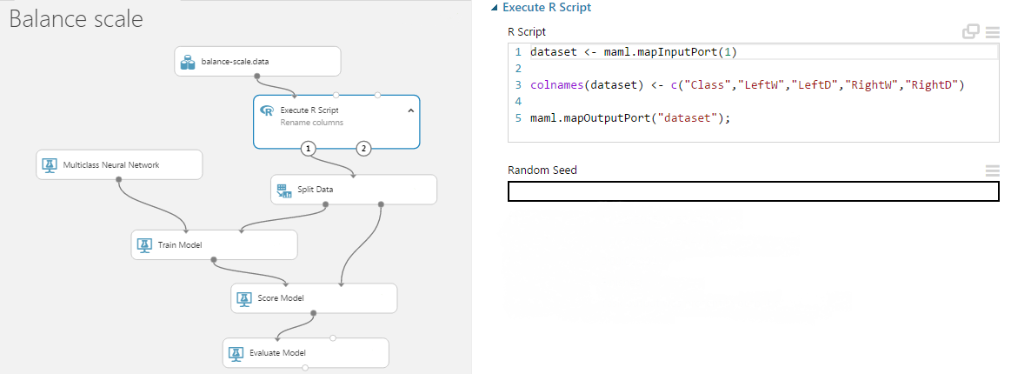1011x374 pixels.
Task: Click the balance-scale.data output port
Action: coord(257,76)
